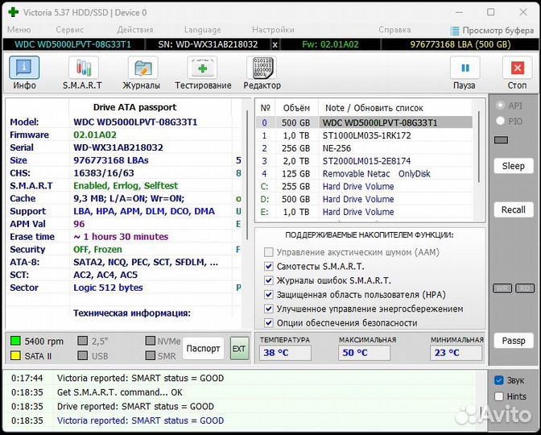Click the USB indicator box
Viewport: 541px width, 435px height.
click(82, 355)
